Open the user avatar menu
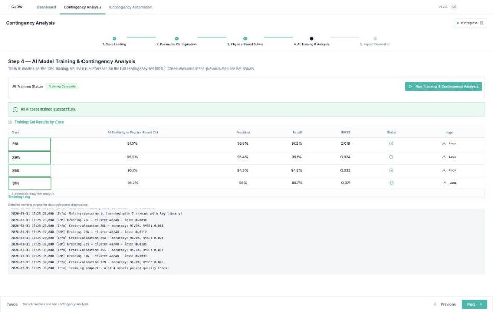This screenshot has height=312, width=493. tap(454, 7)
